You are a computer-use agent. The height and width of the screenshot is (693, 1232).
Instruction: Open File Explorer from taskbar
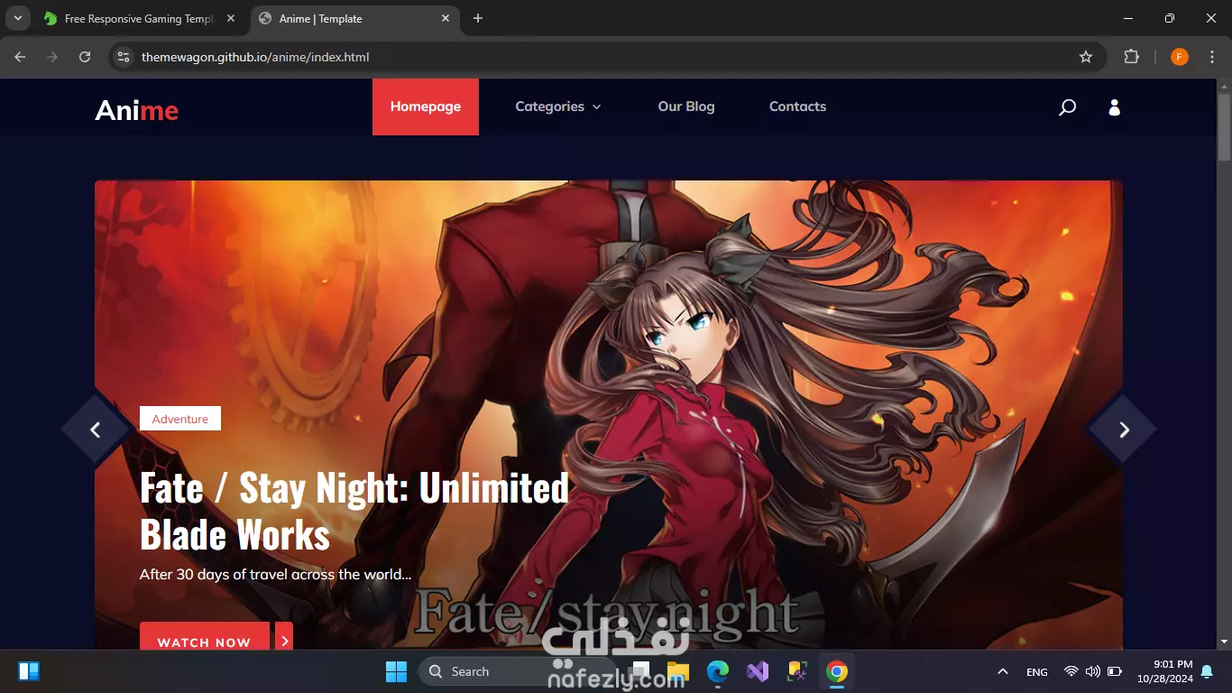pos(678,671)
